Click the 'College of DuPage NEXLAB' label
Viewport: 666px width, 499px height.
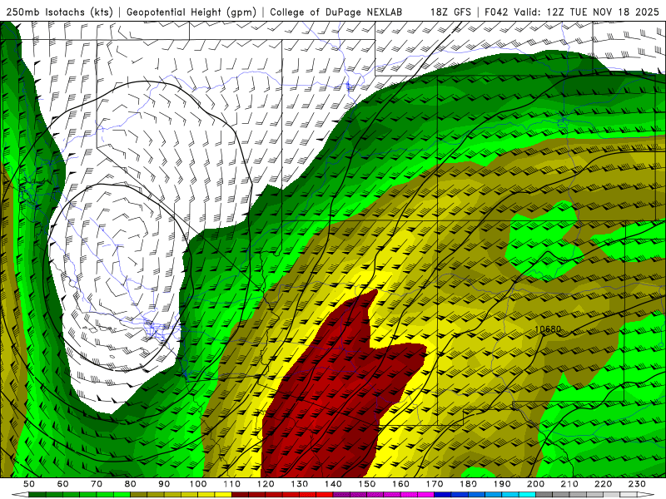(x=336, y=12)
